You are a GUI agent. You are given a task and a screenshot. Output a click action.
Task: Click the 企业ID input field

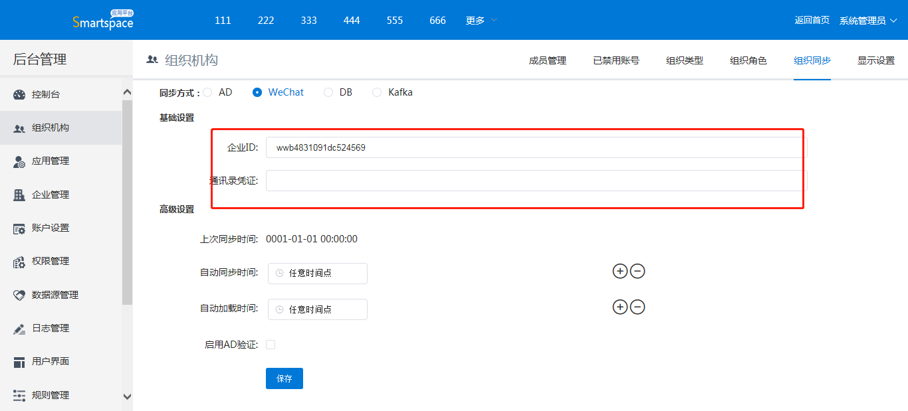(x=536, y=147)
